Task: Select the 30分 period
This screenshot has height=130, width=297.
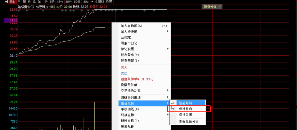Action: tap(68, 2)
